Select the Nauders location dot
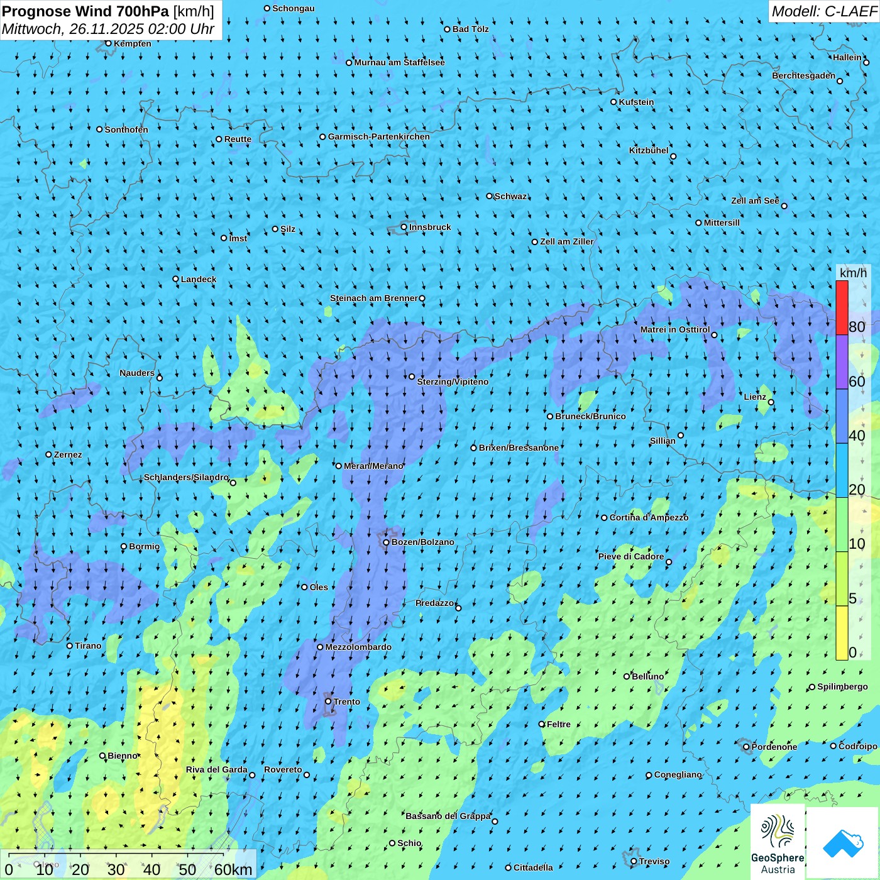This screenshot has height=880, width=880. 160,378
